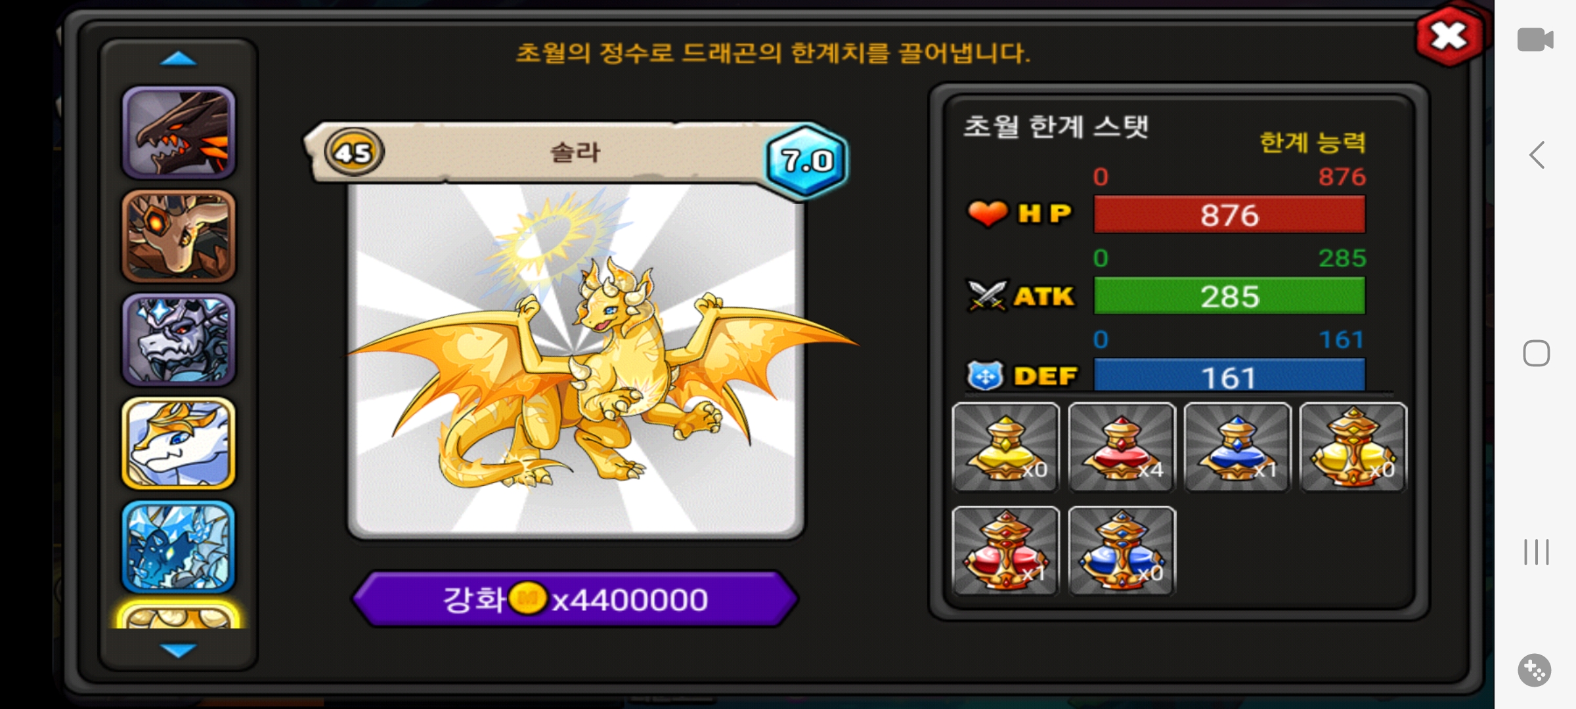
Task: Tap the purple 강화 x4400000 enhance button
Action: point(575,599)
